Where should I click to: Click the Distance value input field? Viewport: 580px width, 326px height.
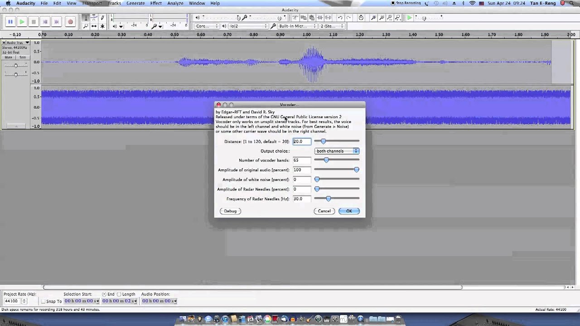(x=302, y=141)
